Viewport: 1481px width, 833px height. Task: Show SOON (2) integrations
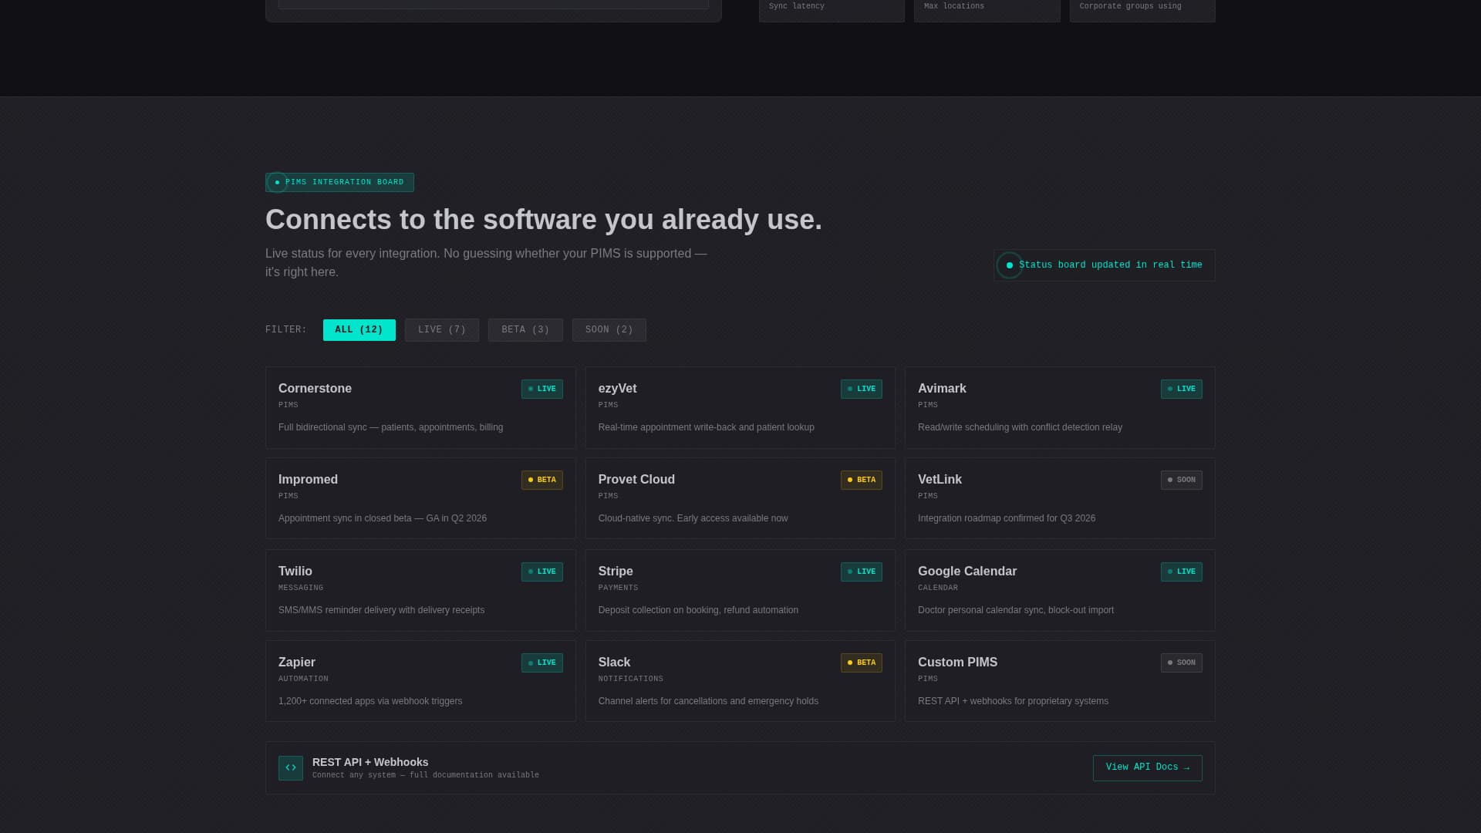tap(609, 330)
